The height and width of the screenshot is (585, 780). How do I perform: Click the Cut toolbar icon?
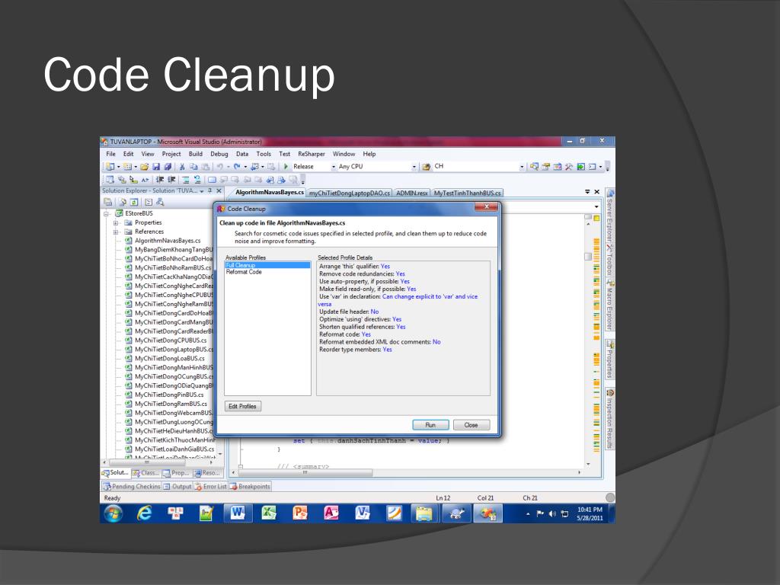click(x=182, y=167)
